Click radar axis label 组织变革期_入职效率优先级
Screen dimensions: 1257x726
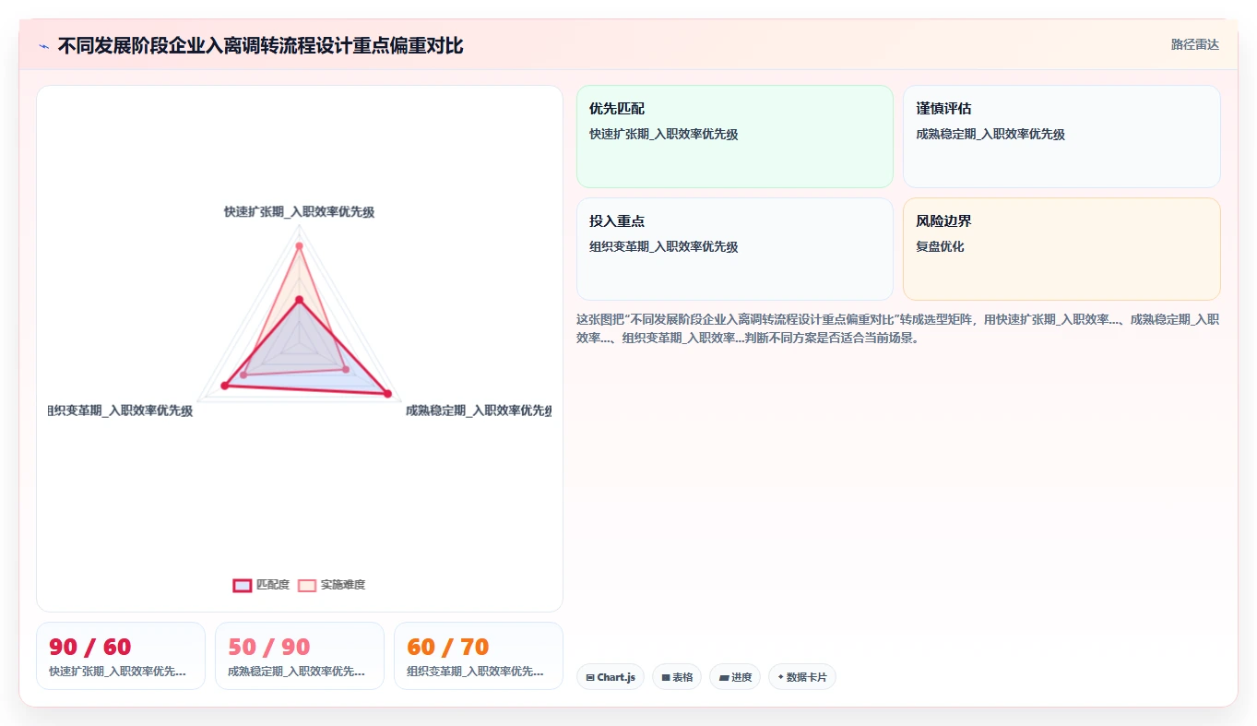(x=121, y=411)
